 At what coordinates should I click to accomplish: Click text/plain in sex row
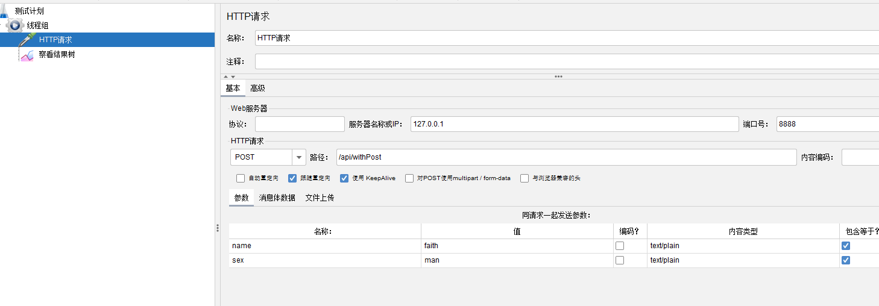point(743,260)
